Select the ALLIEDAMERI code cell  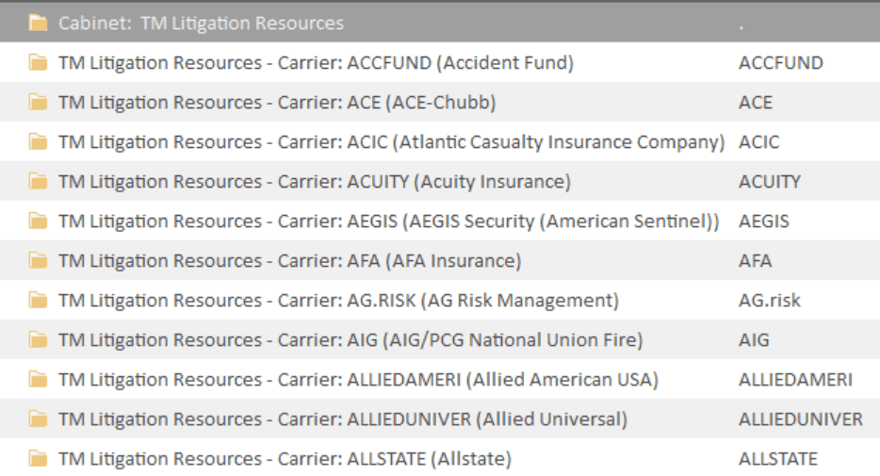[795, 380]
